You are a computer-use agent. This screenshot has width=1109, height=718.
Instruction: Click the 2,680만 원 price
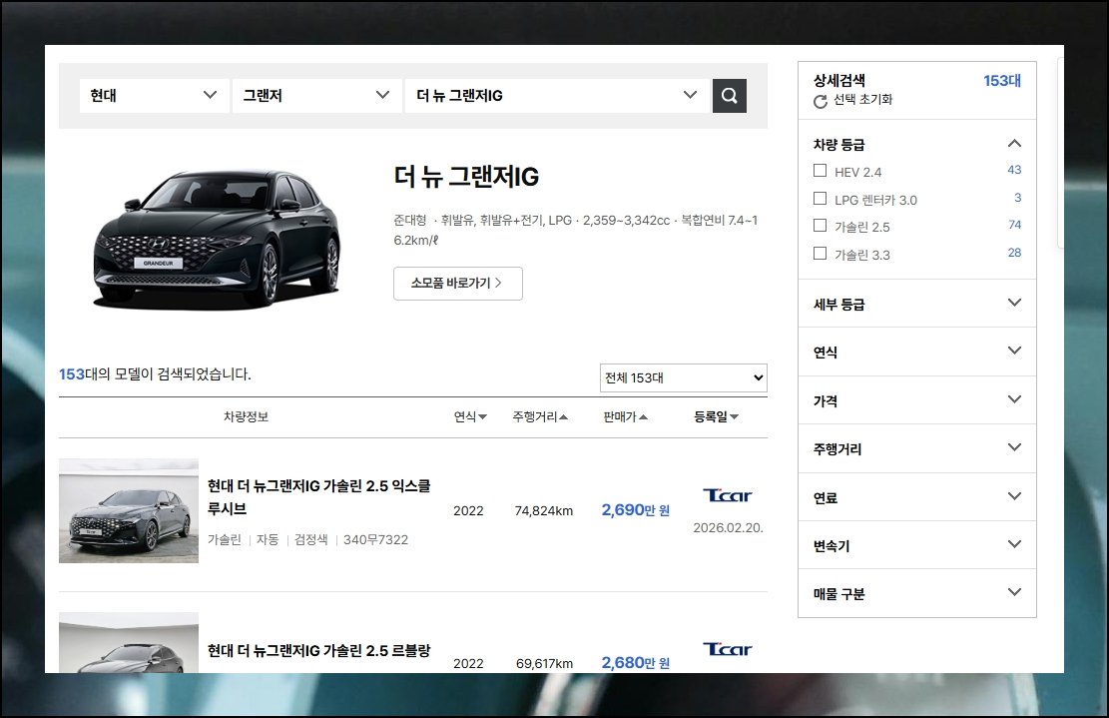[x=635, y=663]
